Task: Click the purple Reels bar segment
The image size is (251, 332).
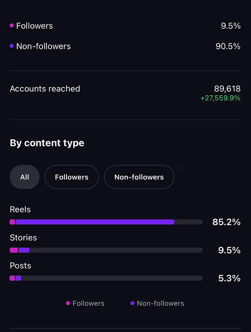Action: (x=95, y=222)
